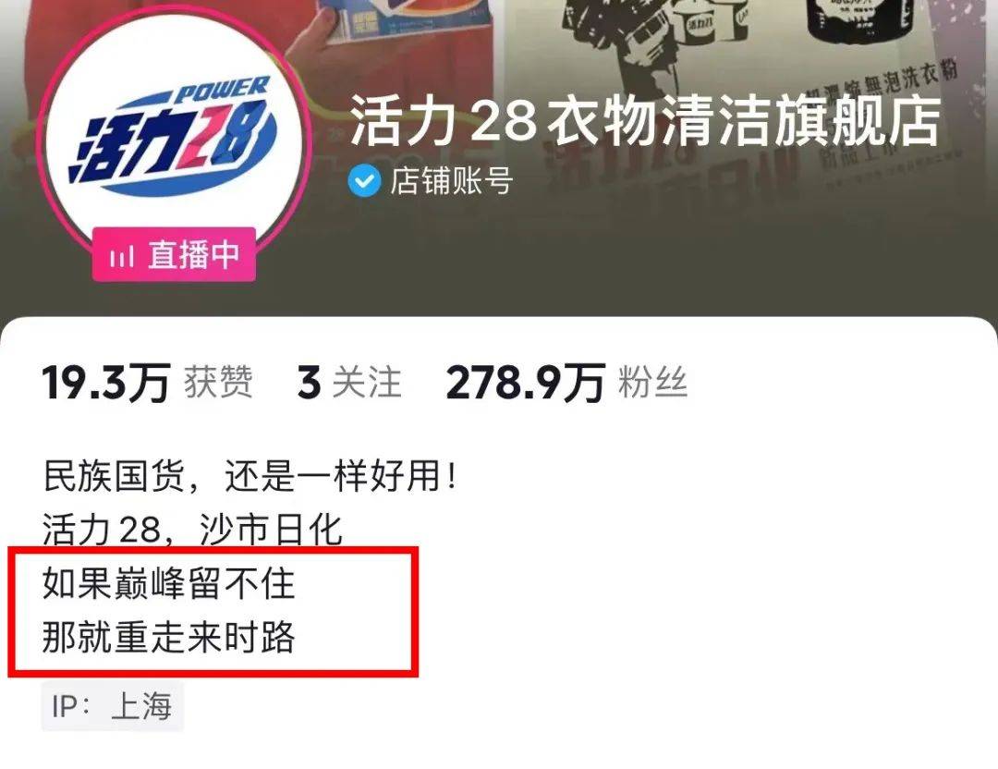Open the 活力28 profile avatar
Image resolution: width=998 pixels, height=769 pixels.
click(x=174, y=143)
